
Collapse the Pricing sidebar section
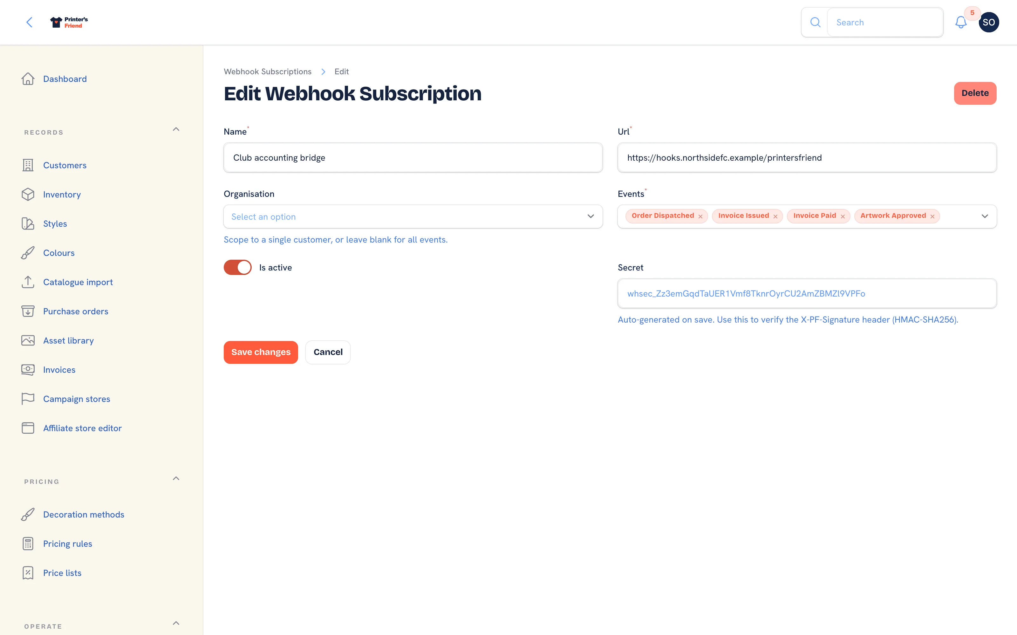point(176,478)
